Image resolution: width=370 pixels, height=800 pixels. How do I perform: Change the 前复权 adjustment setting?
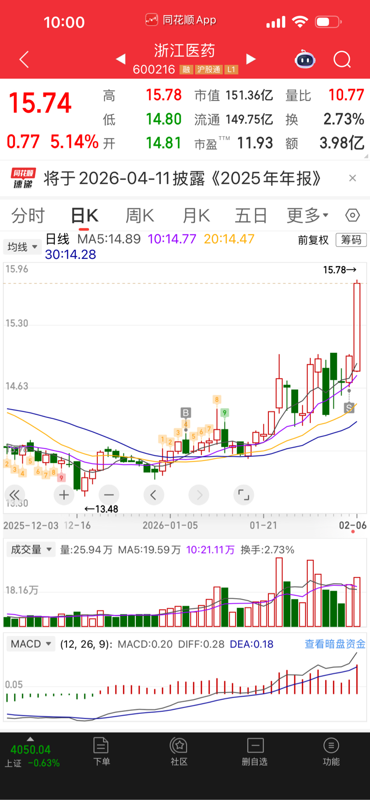coord(313,240)
